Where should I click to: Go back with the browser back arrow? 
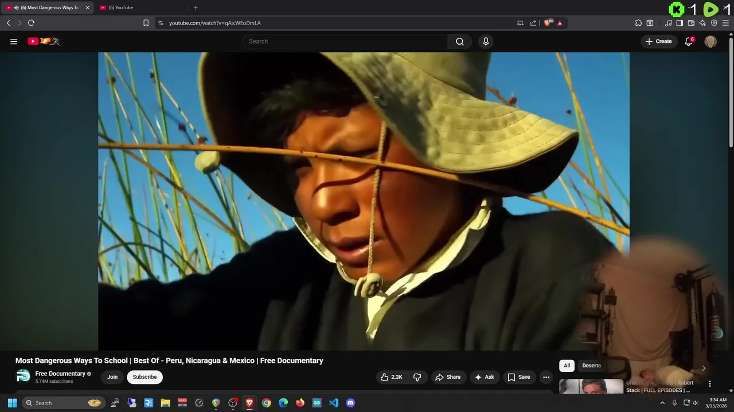pyautogui.click(x=8, y=23)
